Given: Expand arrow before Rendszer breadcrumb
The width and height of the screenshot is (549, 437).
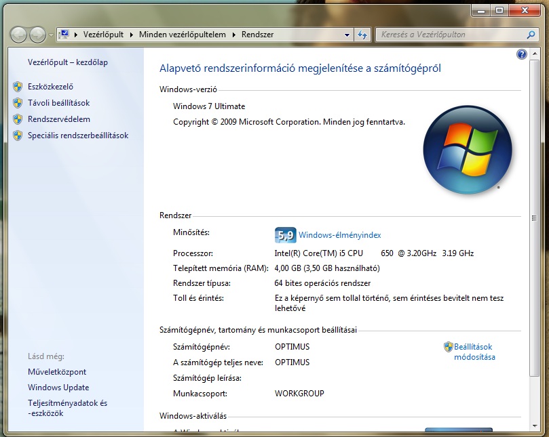Looking at the screenshot, I should point(234,35).
